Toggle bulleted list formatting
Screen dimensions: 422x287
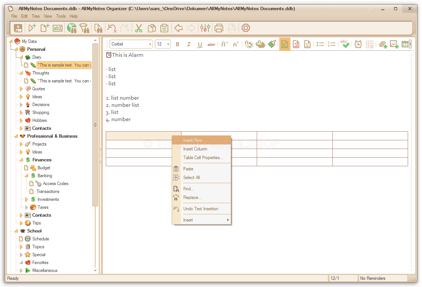click(x=320, y=44)
